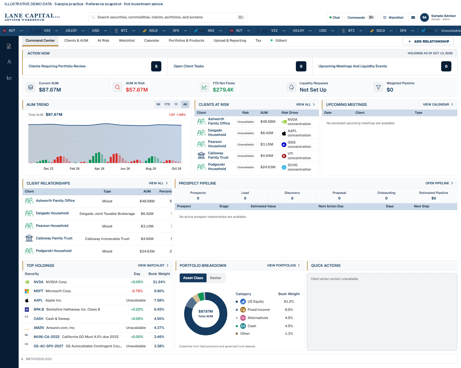Open the Watchlist button in header
The width and height of the screenshot is (461, 368).
[x=393, y=17]
